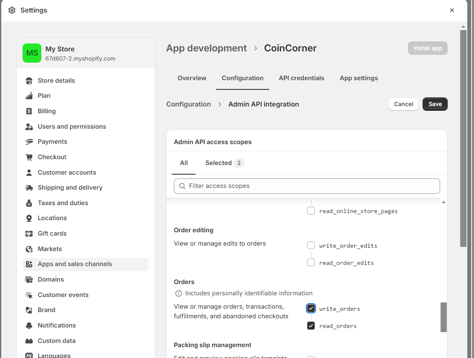The width and height of the screenshot is (474, 358).
Task: Close the Settings dialog
Action: [452, 10]
